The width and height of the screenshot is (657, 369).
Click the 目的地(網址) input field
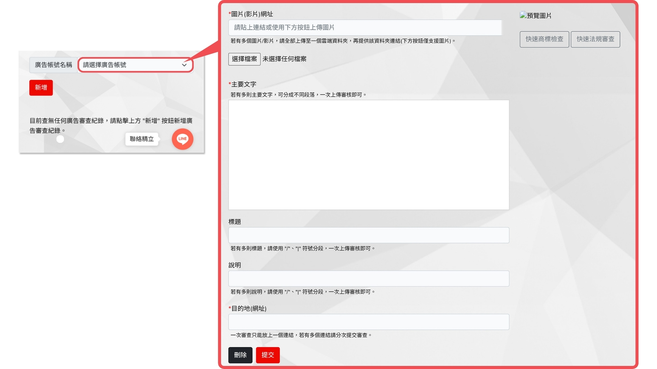click(369, 322)
